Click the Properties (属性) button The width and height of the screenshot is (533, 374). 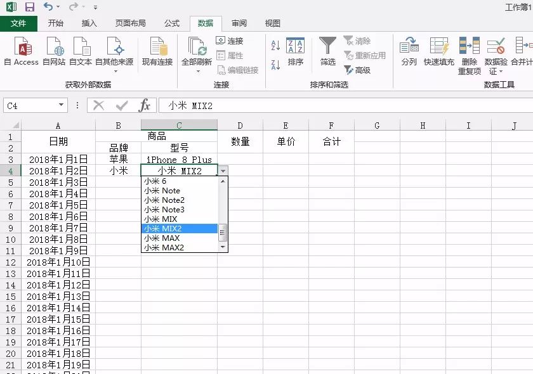point(230,55)
